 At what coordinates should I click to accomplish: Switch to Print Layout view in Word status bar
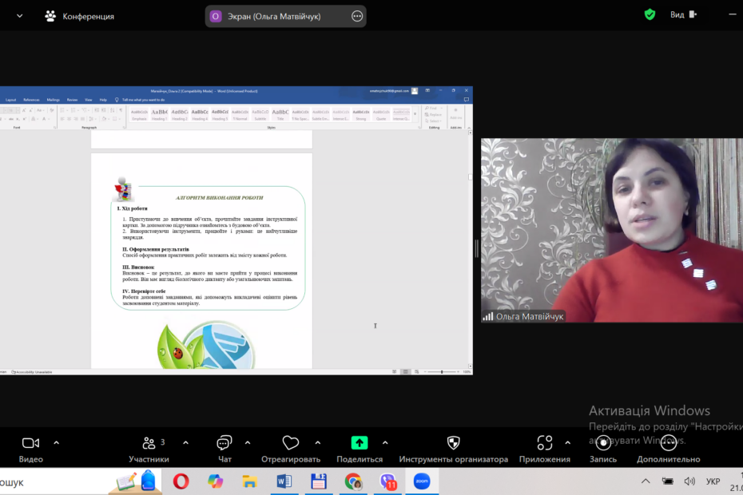click(x=406, y=372)
